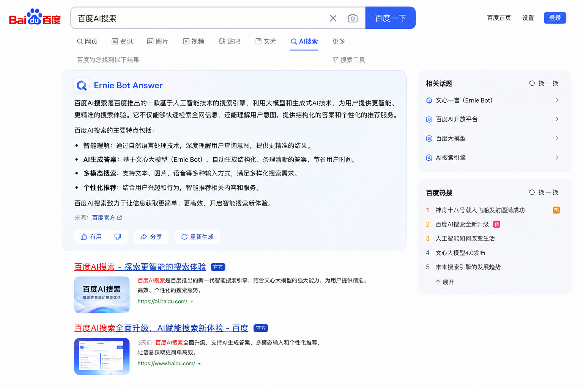Open result 百度AI搜索 - 探索更智能的搜索体验
Viewport: 583px width, 388px height.
click(x=140, y=267)
